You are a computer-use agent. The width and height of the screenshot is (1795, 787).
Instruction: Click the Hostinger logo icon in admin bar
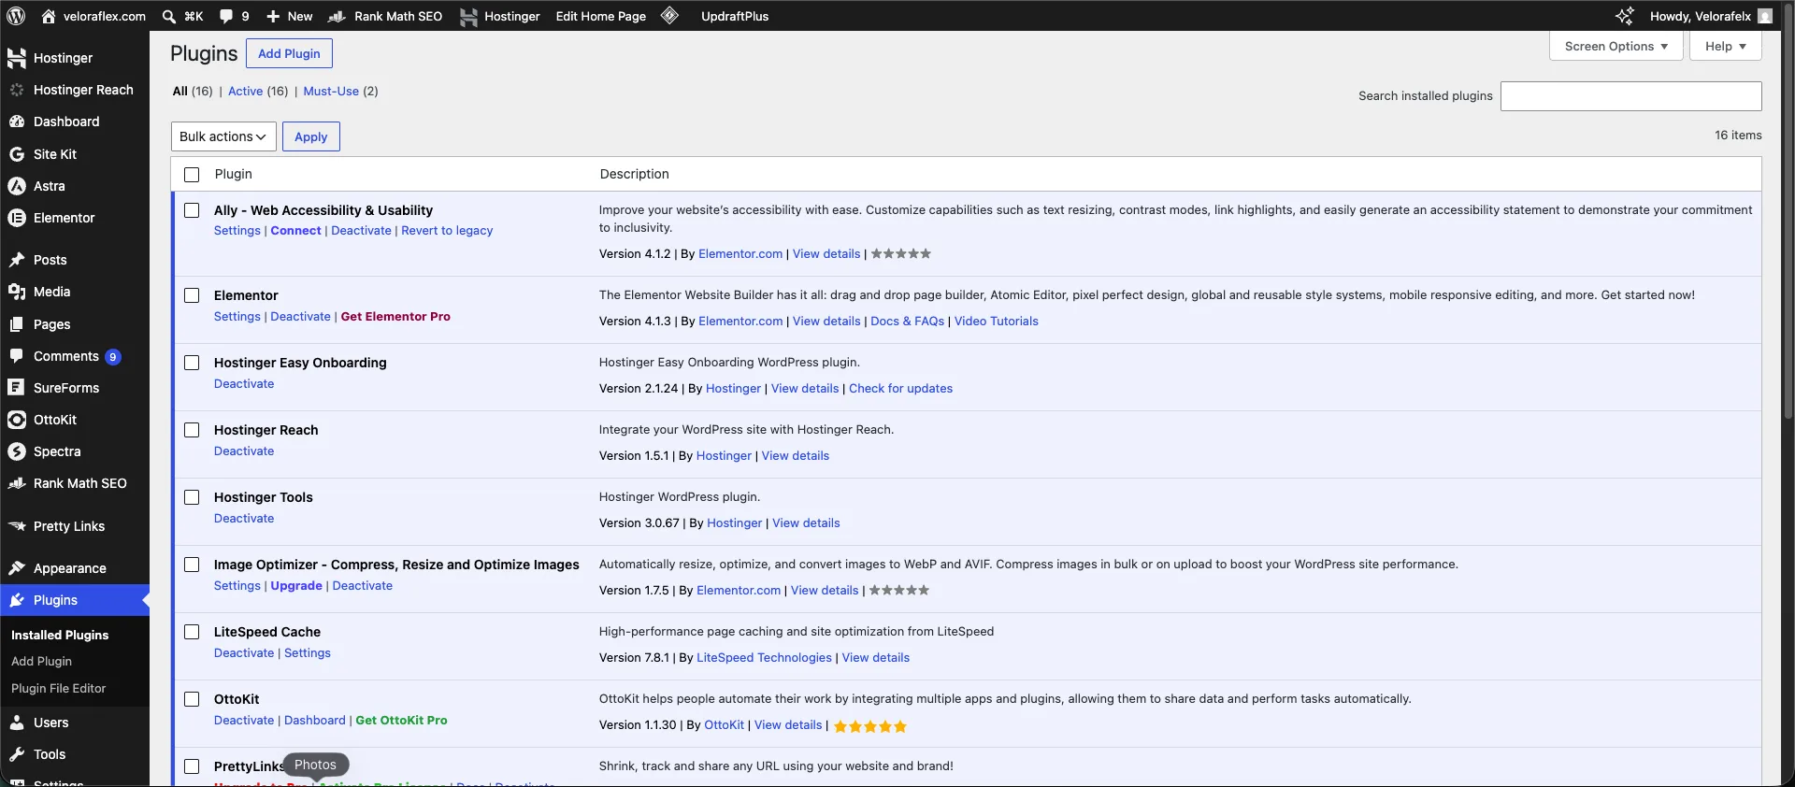click(468, 16)
